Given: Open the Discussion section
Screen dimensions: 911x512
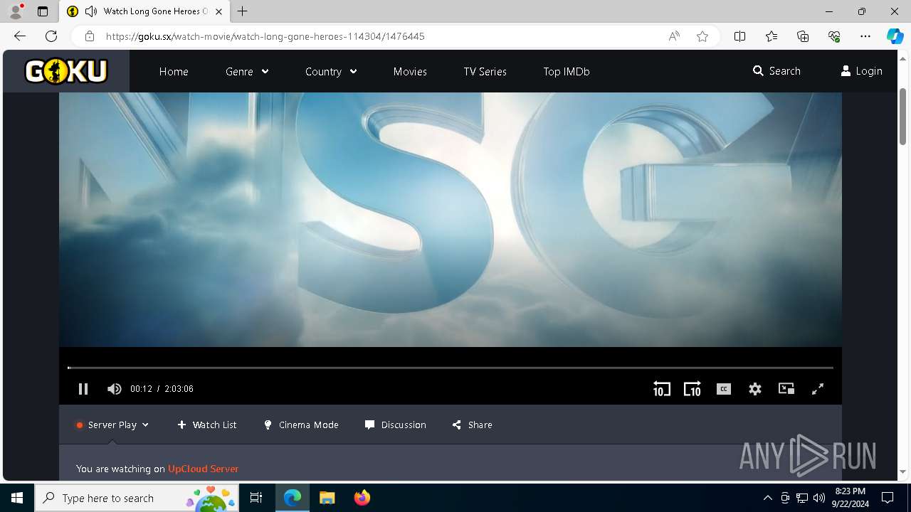Looking at the screenshot, I should [396, 425].
